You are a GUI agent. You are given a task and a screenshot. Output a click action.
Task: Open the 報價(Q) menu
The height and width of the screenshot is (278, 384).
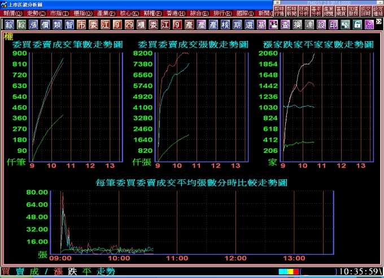pyautogui.click(x=13, y=13)
